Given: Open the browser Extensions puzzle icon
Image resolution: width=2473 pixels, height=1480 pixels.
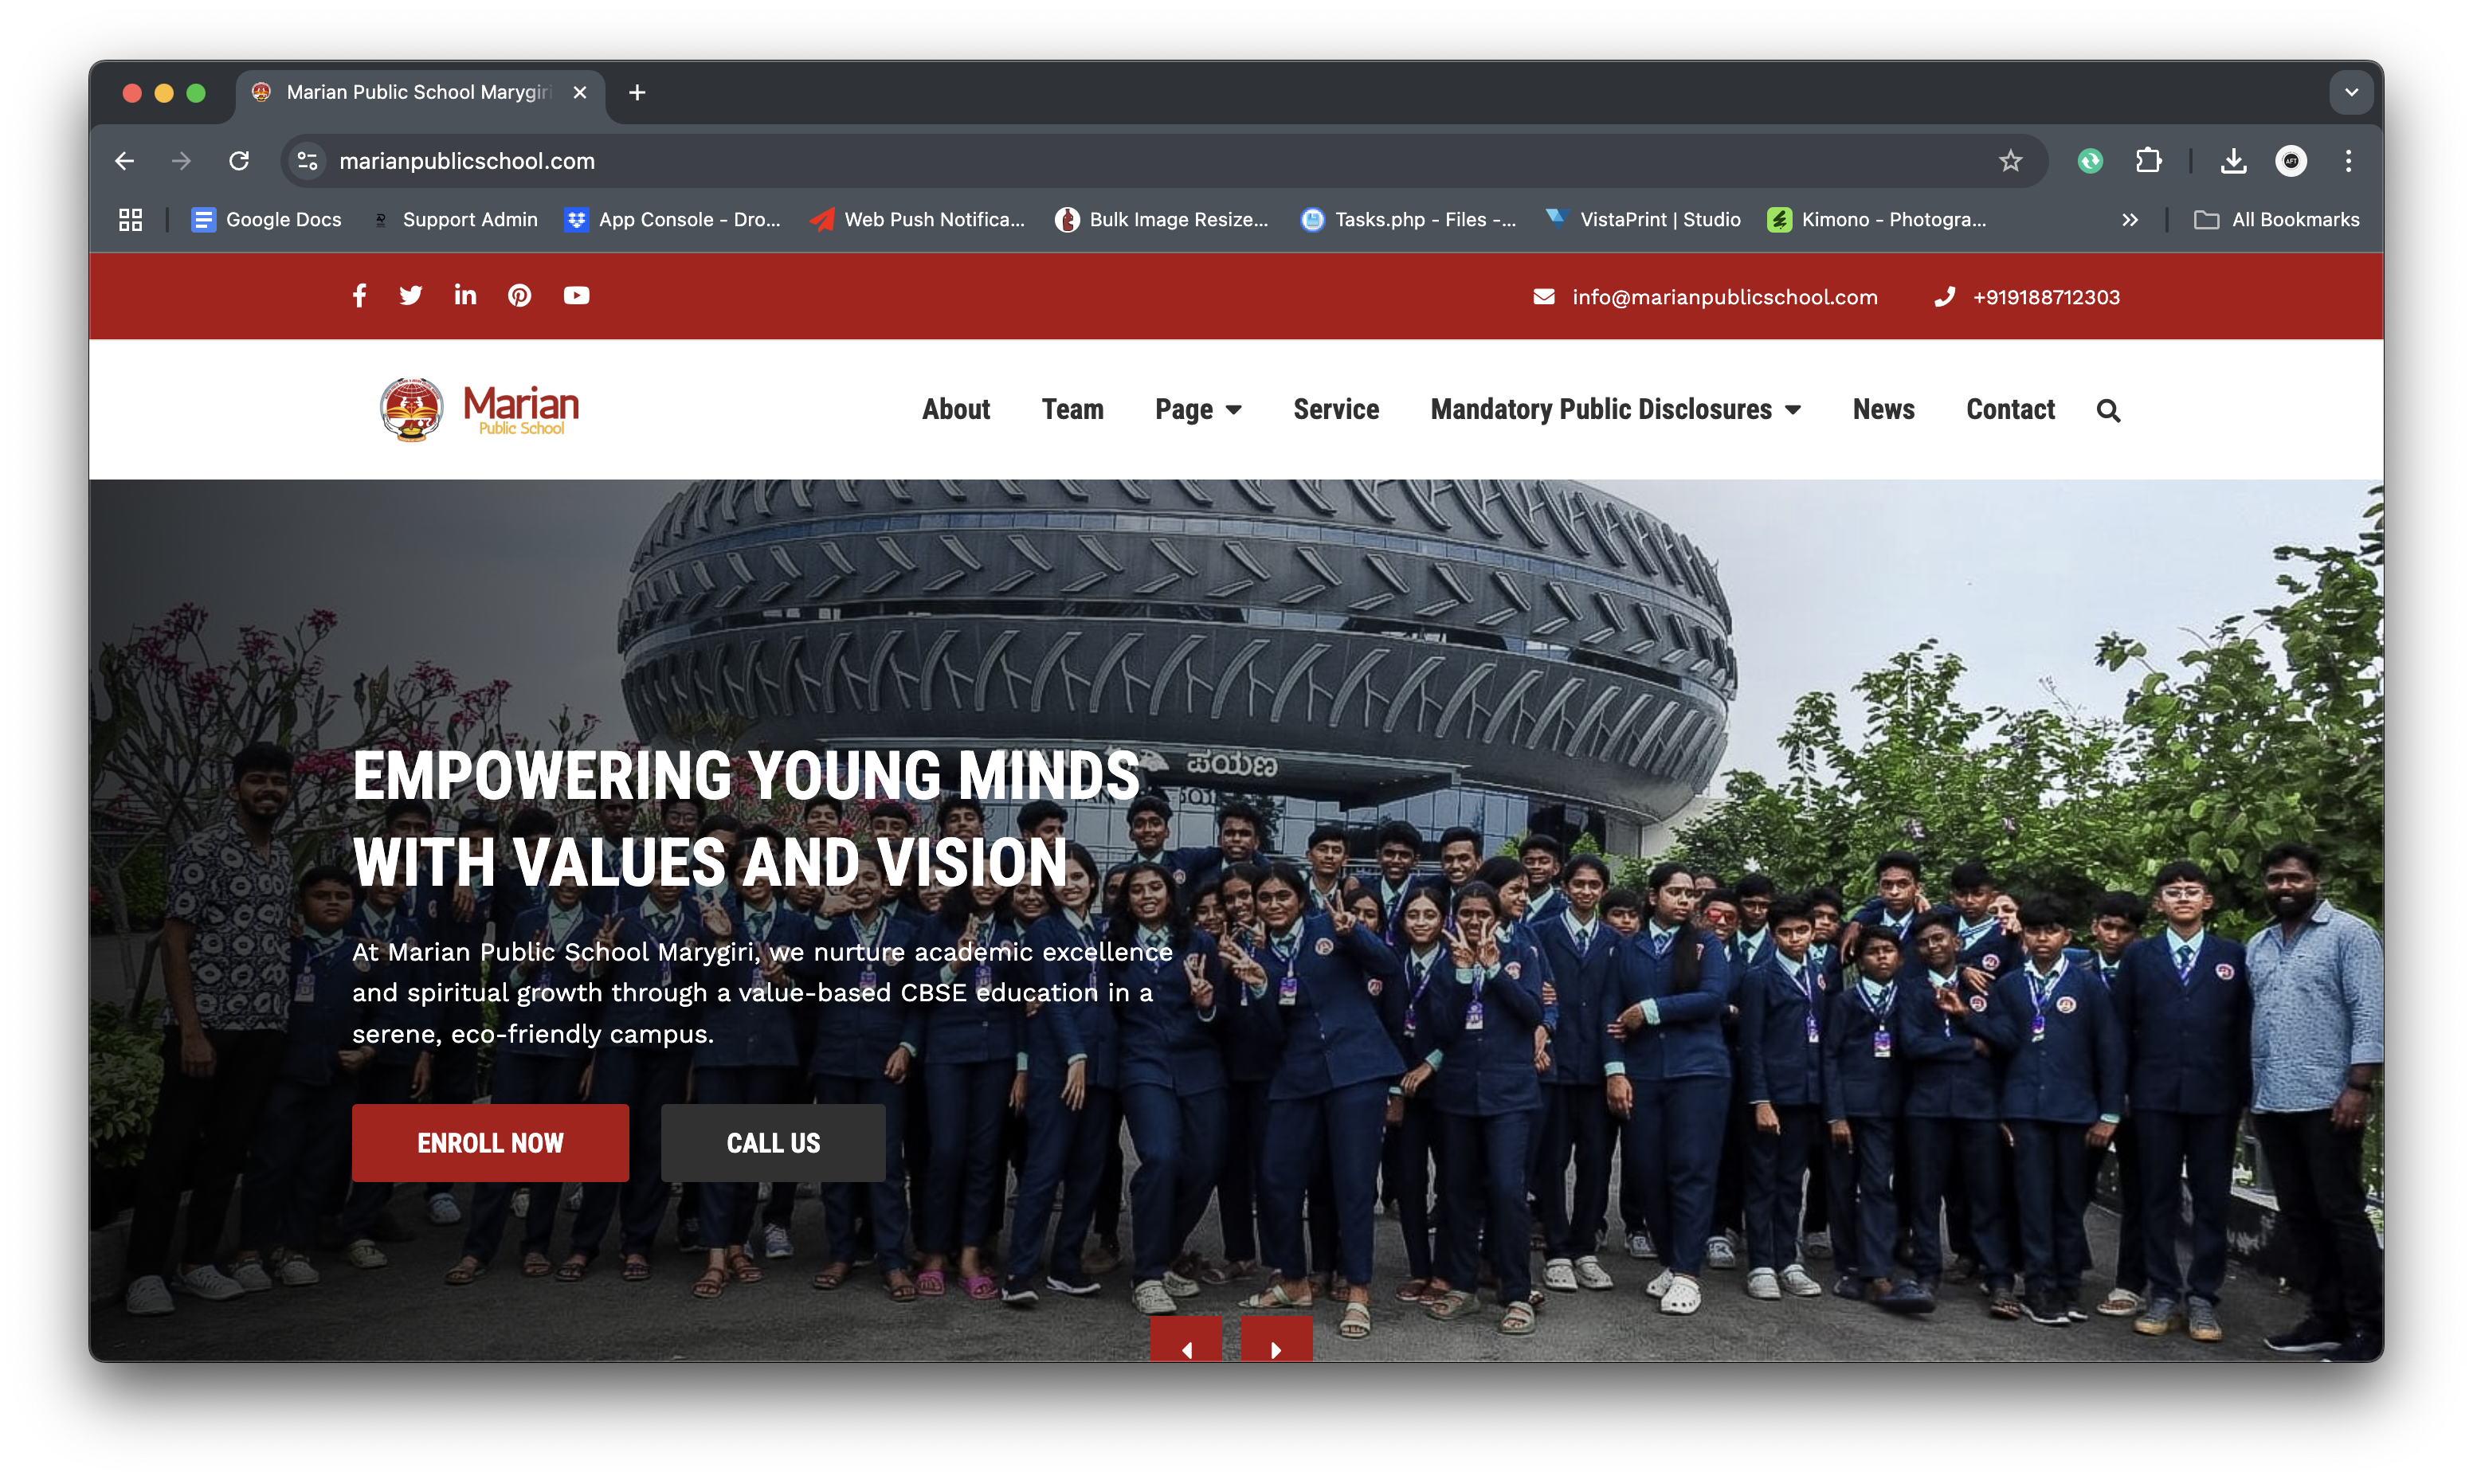Looking at the screenshot, I should point(2148,161).
